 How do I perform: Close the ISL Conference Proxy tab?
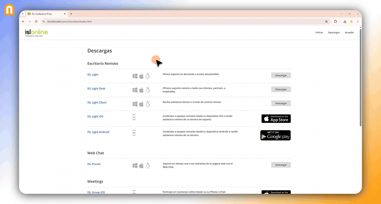click(65, 14)
